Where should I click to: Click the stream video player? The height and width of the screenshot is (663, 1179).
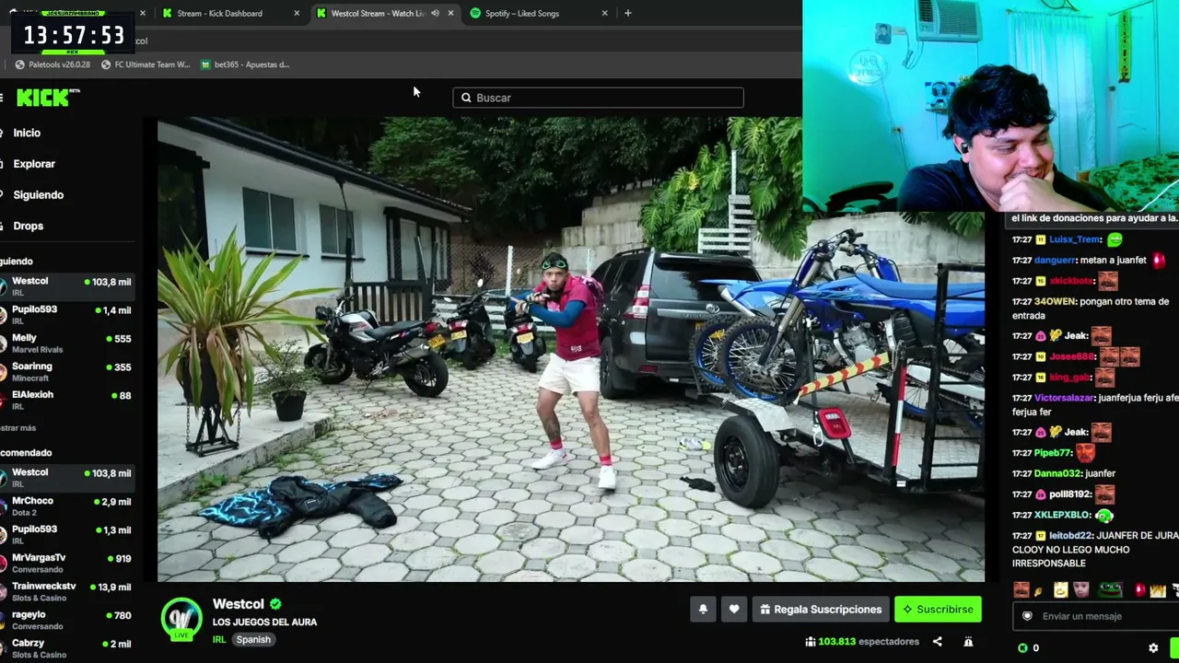[571, 350]
